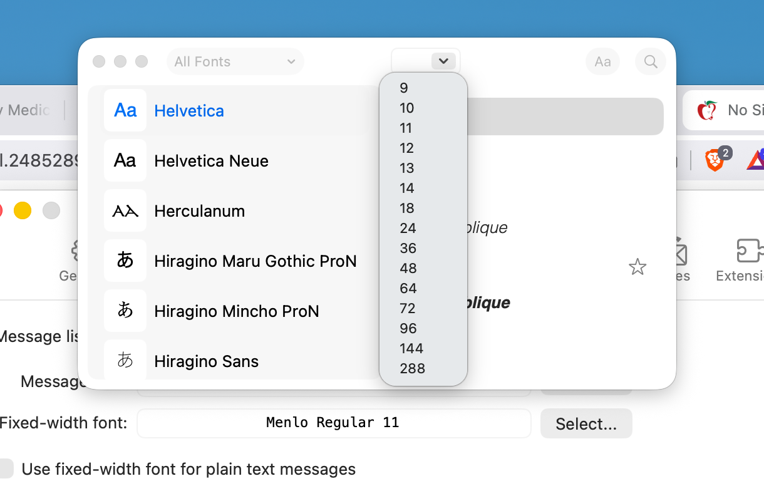Choose the Herculanum font
The image size is (764, 481).
coord(199,211)
